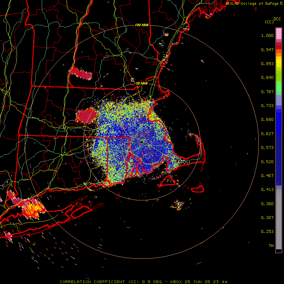The height and width of the screenshot is (284, 284).
Task: Select the 0.787 color bar value
Action: (x=267, y=92)
